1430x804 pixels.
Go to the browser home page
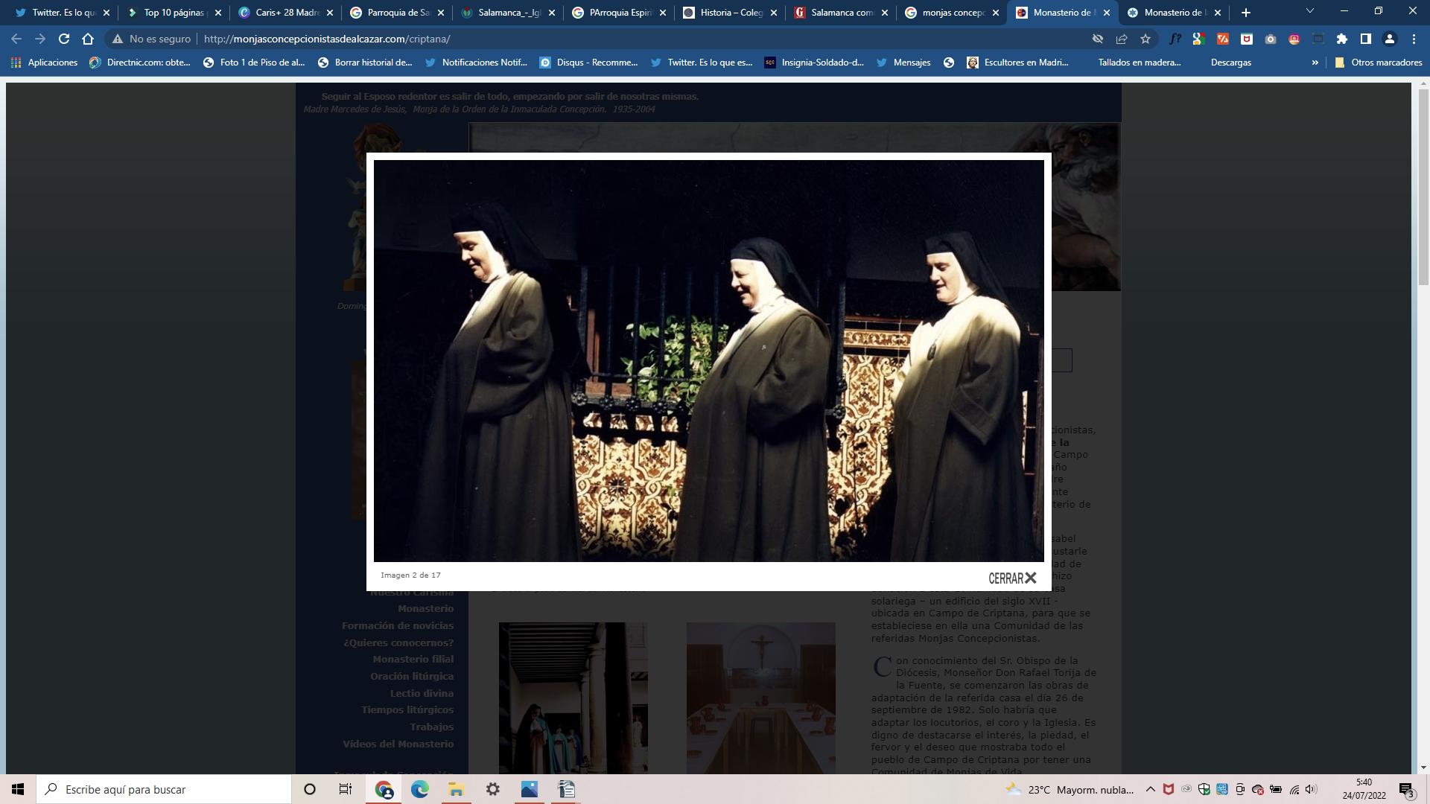click(88, 39)
